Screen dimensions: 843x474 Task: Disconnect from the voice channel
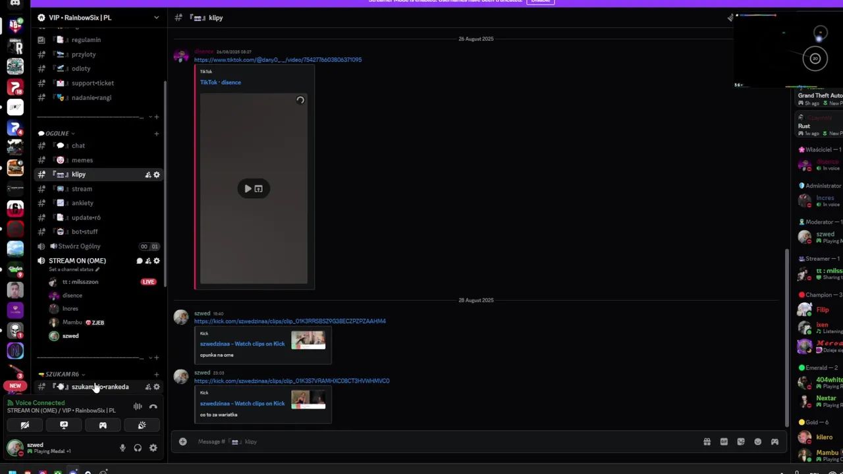(x=153, y=407)
